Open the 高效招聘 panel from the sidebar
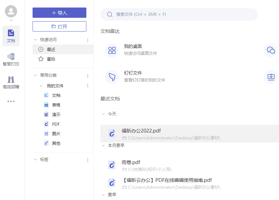279x200 pixels. [x=11, y=80]
